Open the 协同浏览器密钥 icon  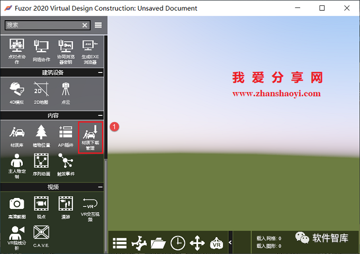coord(66,52)
